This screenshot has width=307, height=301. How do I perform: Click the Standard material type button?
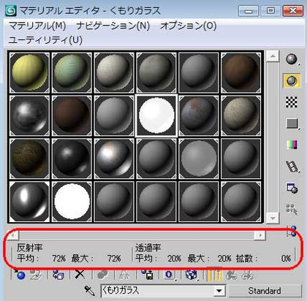click(265, 291)
